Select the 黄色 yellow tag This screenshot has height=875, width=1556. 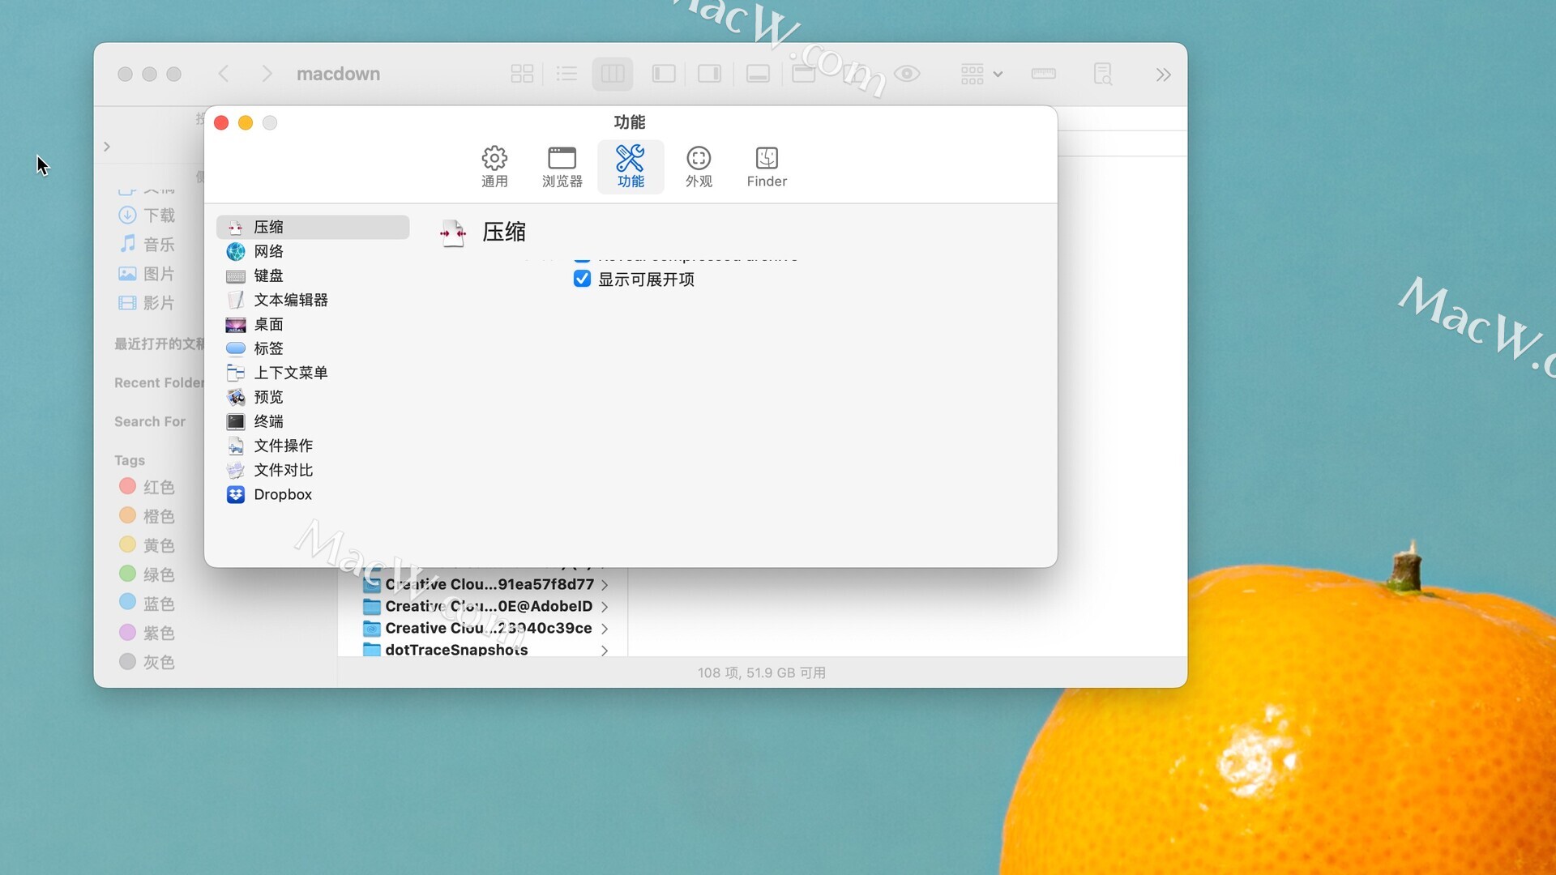147,545
